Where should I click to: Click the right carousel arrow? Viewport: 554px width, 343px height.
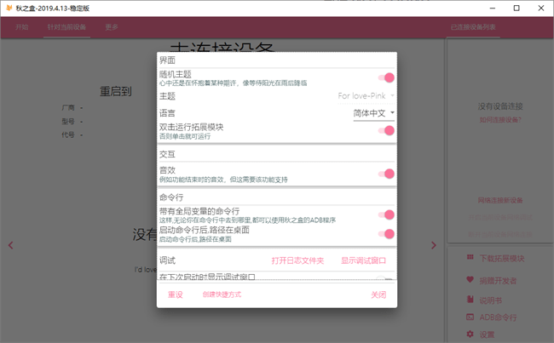pyautogui.click(x=433, y=246)
